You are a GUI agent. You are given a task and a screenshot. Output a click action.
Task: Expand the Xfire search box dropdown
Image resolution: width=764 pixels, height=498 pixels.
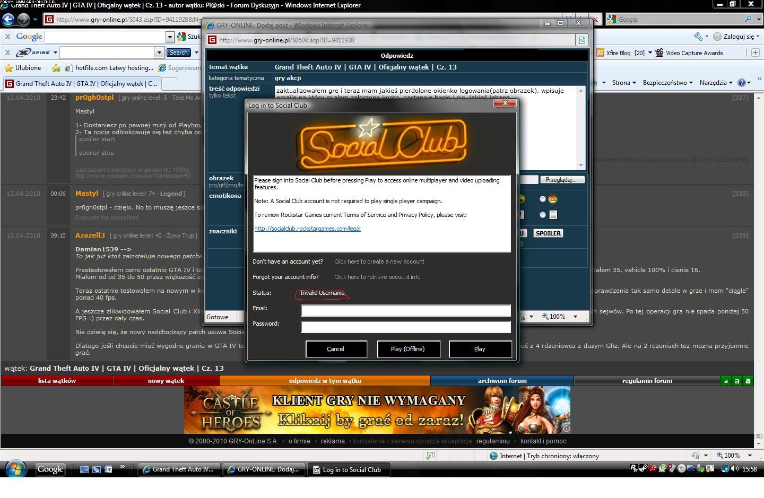coord(159,53)
